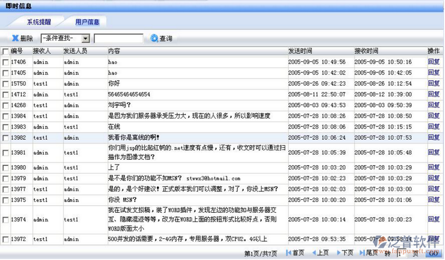Click the 发送时间 column header
The width and height of the screenshot is (445, 260).
(300, 51)
